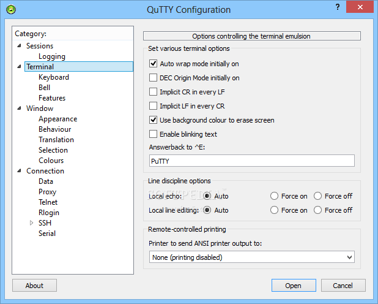Collapse the Terminal tree node arrow
The height and width of the screenshot is (304, 378).
pos(20,66)
